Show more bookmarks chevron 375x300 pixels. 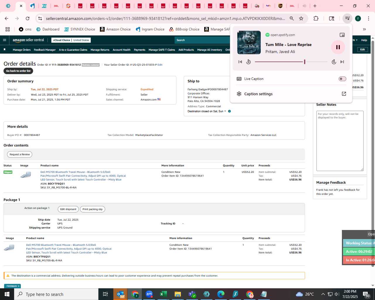tap(364, 29)
